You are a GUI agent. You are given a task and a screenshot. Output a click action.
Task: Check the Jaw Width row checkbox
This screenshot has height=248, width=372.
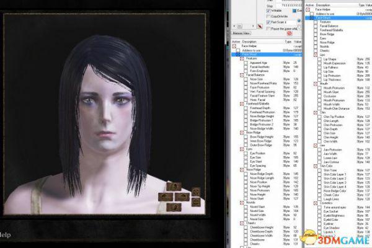[x=319, y=154]
